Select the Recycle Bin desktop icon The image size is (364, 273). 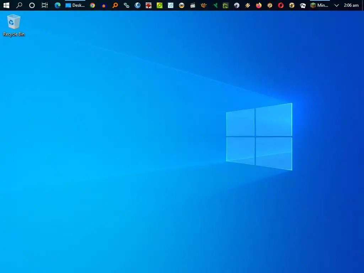pos(14,25)
